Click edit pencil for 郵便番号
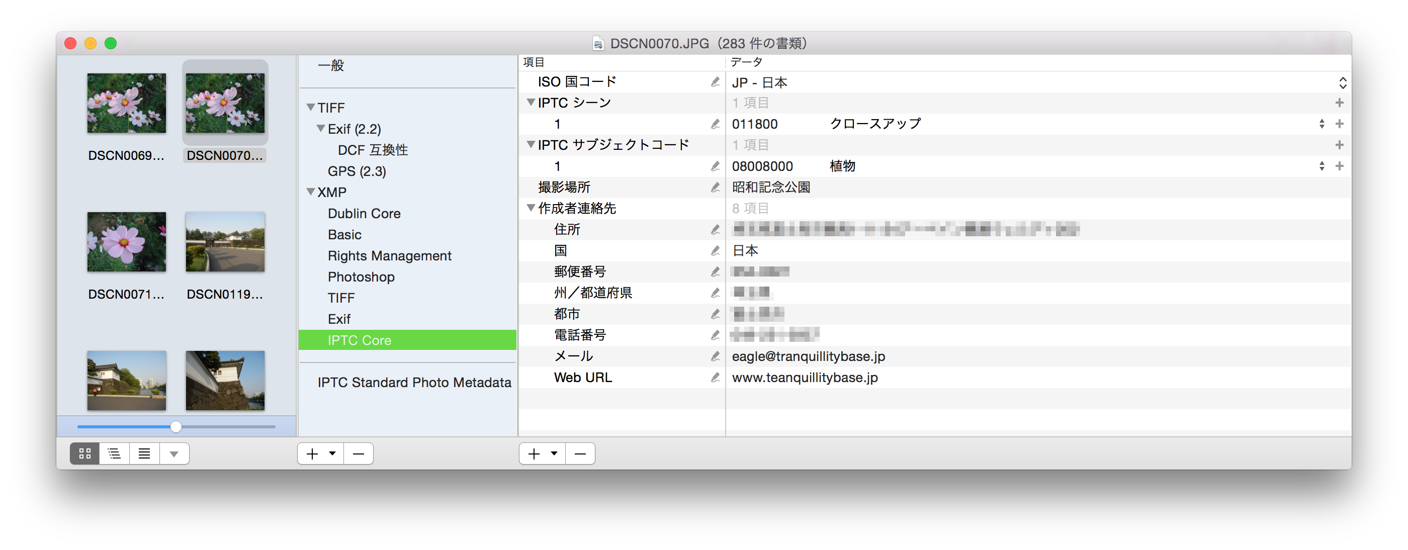The width and height of the screenshot is (1408, 550). click(x=715, y=271)
